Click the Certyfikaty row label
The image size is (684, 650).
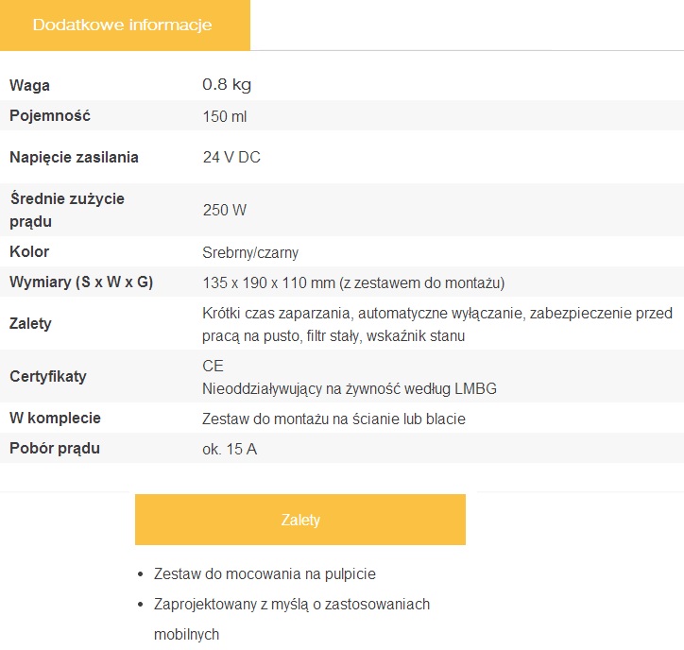48,376
